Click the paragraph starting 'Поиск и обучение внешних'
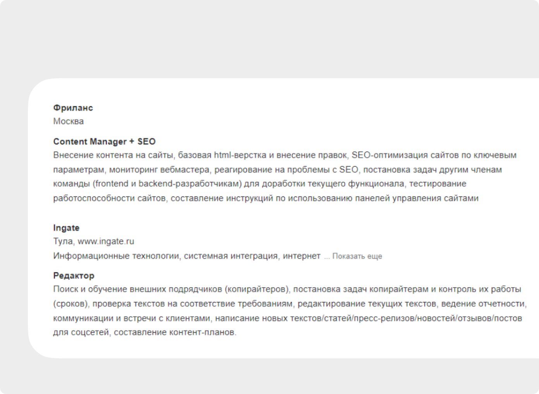Screen dimensions: 539x394 tap(290, 311)
